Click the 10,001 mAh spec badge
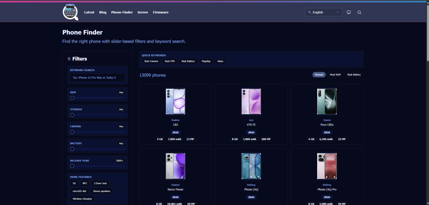429x205 pixels. [175, 204]
